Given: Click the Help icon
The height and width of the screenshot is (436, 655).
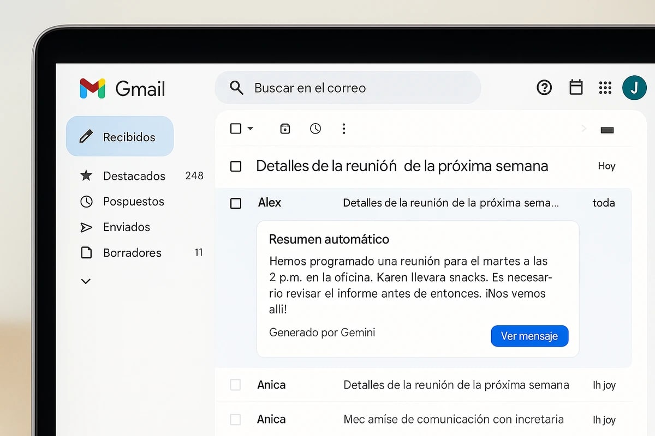Looking at the screenshot, I should tap(544, 87).
